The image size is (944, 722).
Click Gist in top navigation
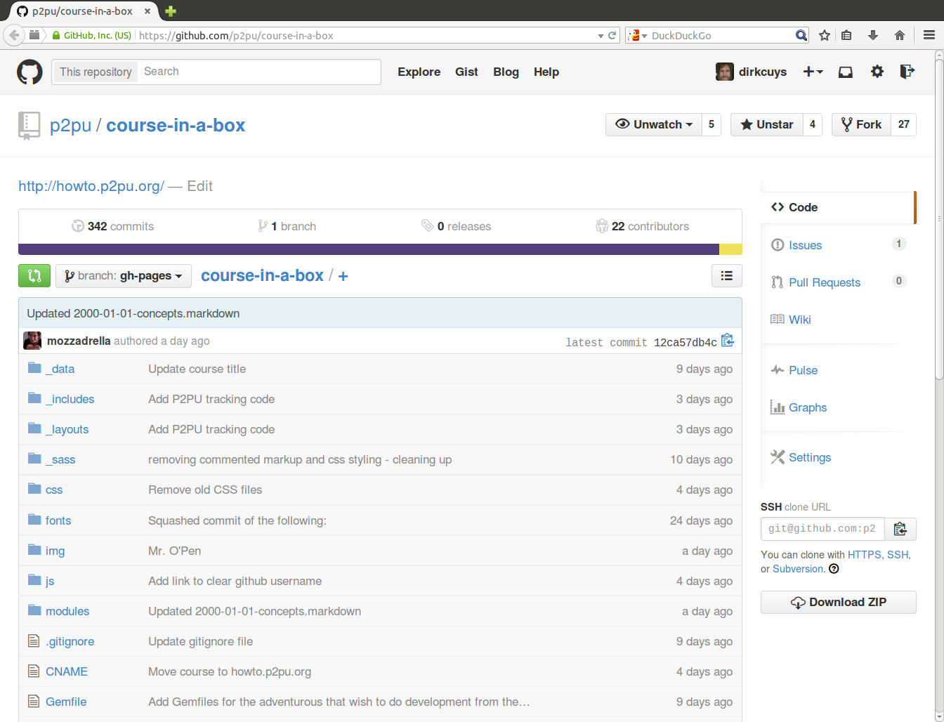(x=466, y=72)
